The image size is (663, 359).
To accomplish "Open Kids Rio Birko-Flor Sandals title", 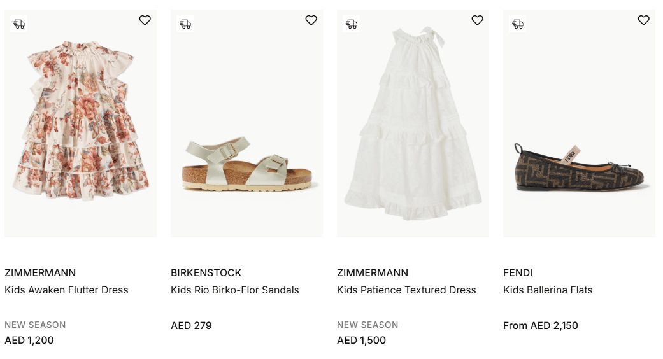I will click(x=234, y=290).
